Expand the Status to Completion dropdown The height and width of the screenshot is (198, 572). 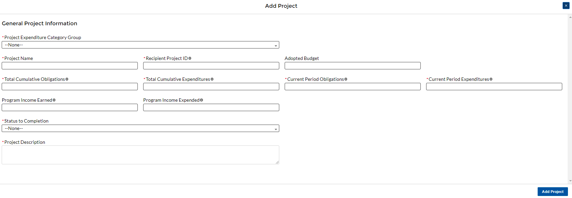(x=140, y=129)
